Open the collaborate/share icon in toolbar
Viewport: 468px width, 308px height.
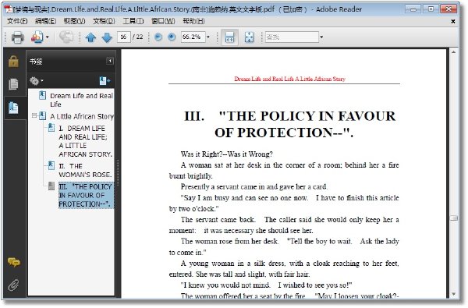(37, 37)
